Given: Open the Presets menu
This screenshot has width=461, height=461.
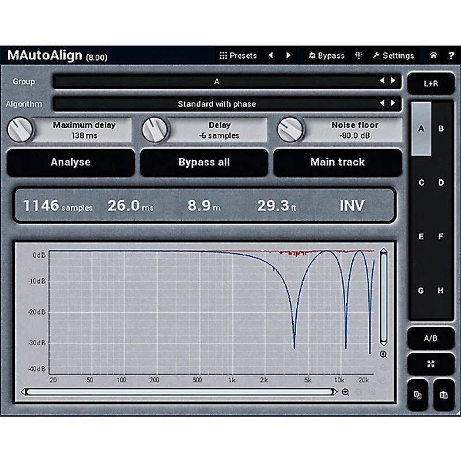Looking at the screenshot, I should [x=238, y=56].
